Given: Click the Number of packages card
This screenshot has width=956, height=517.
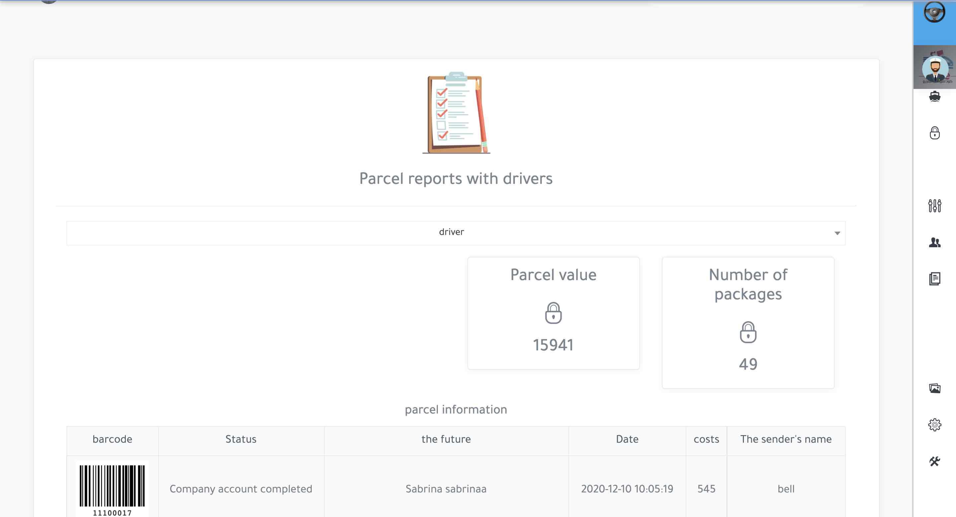Looking at the screenshot, I should (748, 322).
